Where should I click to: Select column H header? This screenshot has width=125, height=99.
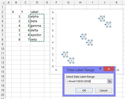tap(80, 2)
